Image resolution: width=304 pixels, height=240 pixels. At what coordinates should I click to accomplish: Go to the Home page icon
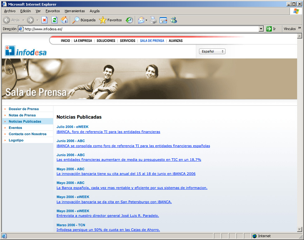(x=64, y=20)
